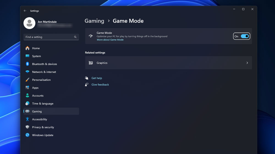Click the Home house icon in sidebar
Viewport: 275px width, 154px height.
point(27,48)
